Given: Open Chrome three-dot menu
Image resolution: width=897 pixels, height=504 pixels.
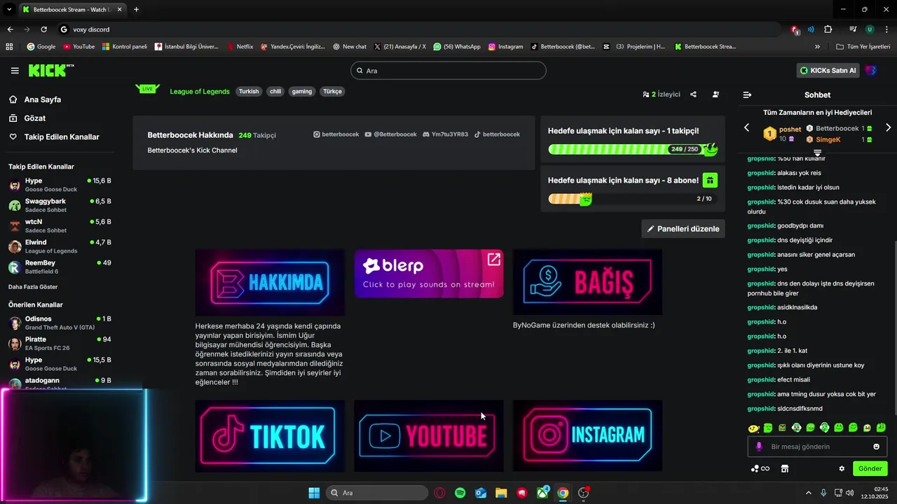Looking at the screenshot, I should pos(886,29).
